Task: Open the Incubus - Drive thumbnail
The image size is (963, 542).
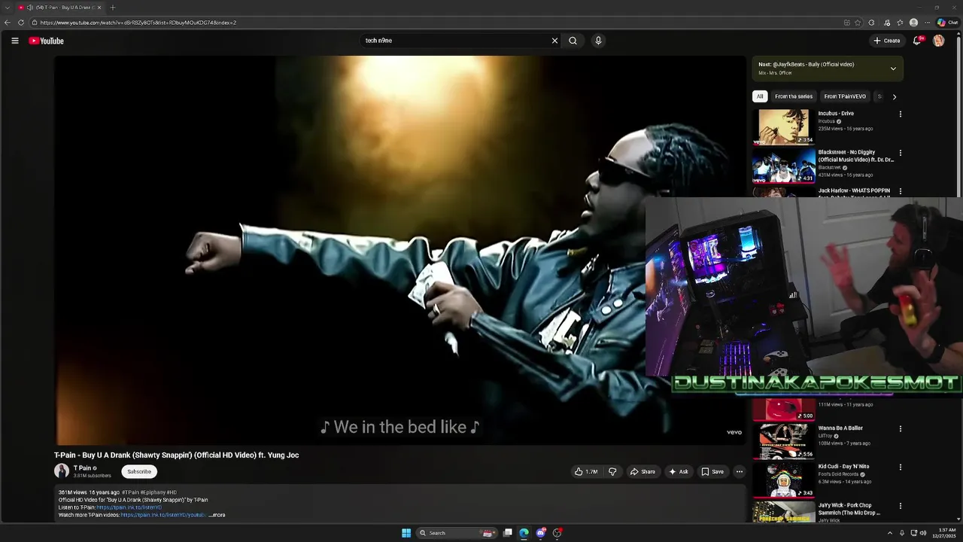Action: (784, 126)
